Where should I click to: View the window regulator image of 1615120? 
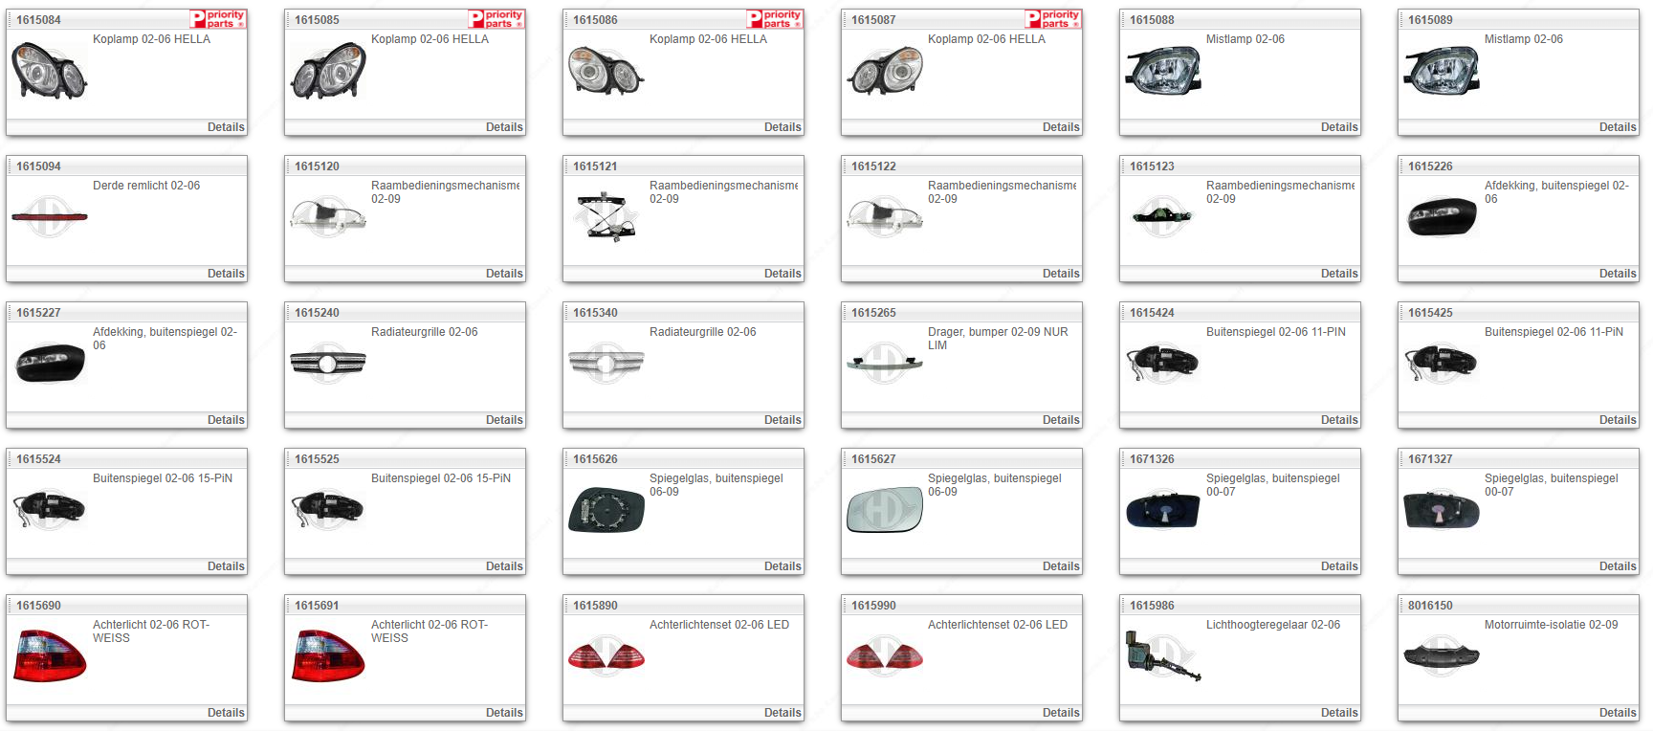tap(328, 217)
